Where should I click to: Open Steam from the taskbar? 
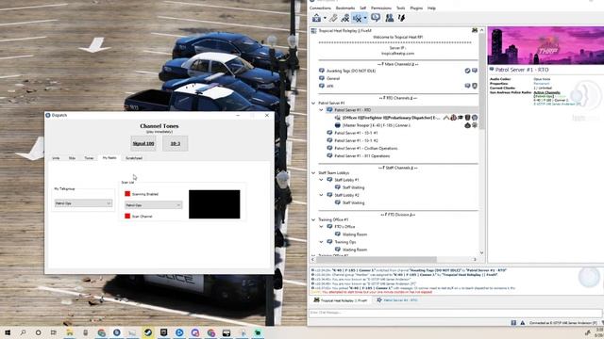tap(148, 332)
